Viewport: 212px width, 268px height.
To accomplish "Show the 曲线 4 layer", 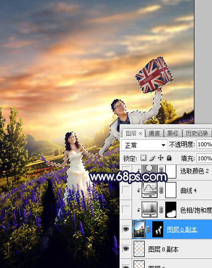I will point(126,190).
